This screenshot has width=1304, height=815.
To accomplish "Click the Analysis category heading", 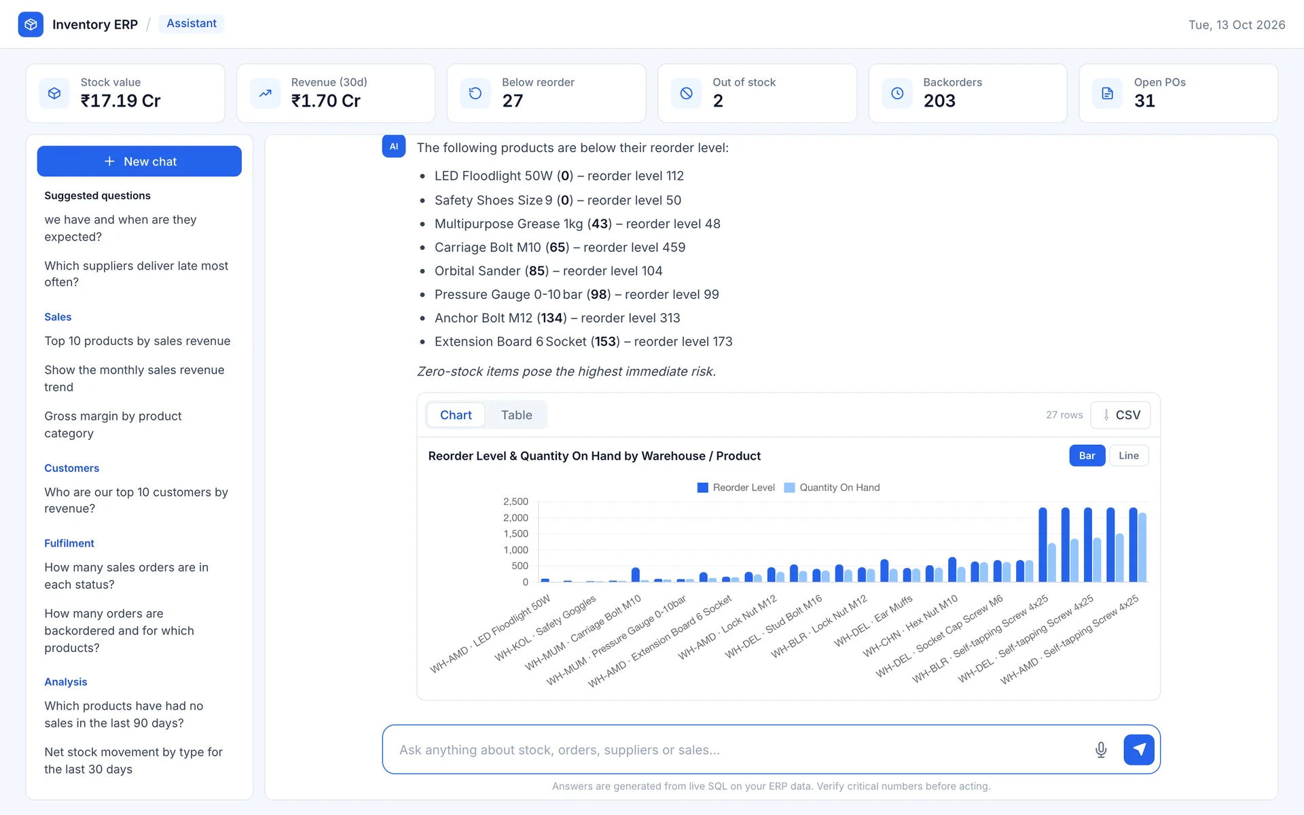I will [x=66, y=682].
